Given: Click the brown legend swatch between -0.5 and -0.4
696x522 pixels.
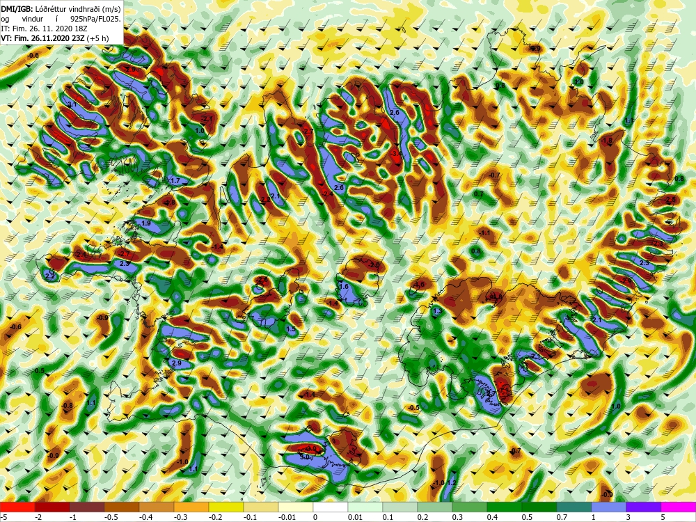Looking at the screenshot, I should (x=122, y=507).
